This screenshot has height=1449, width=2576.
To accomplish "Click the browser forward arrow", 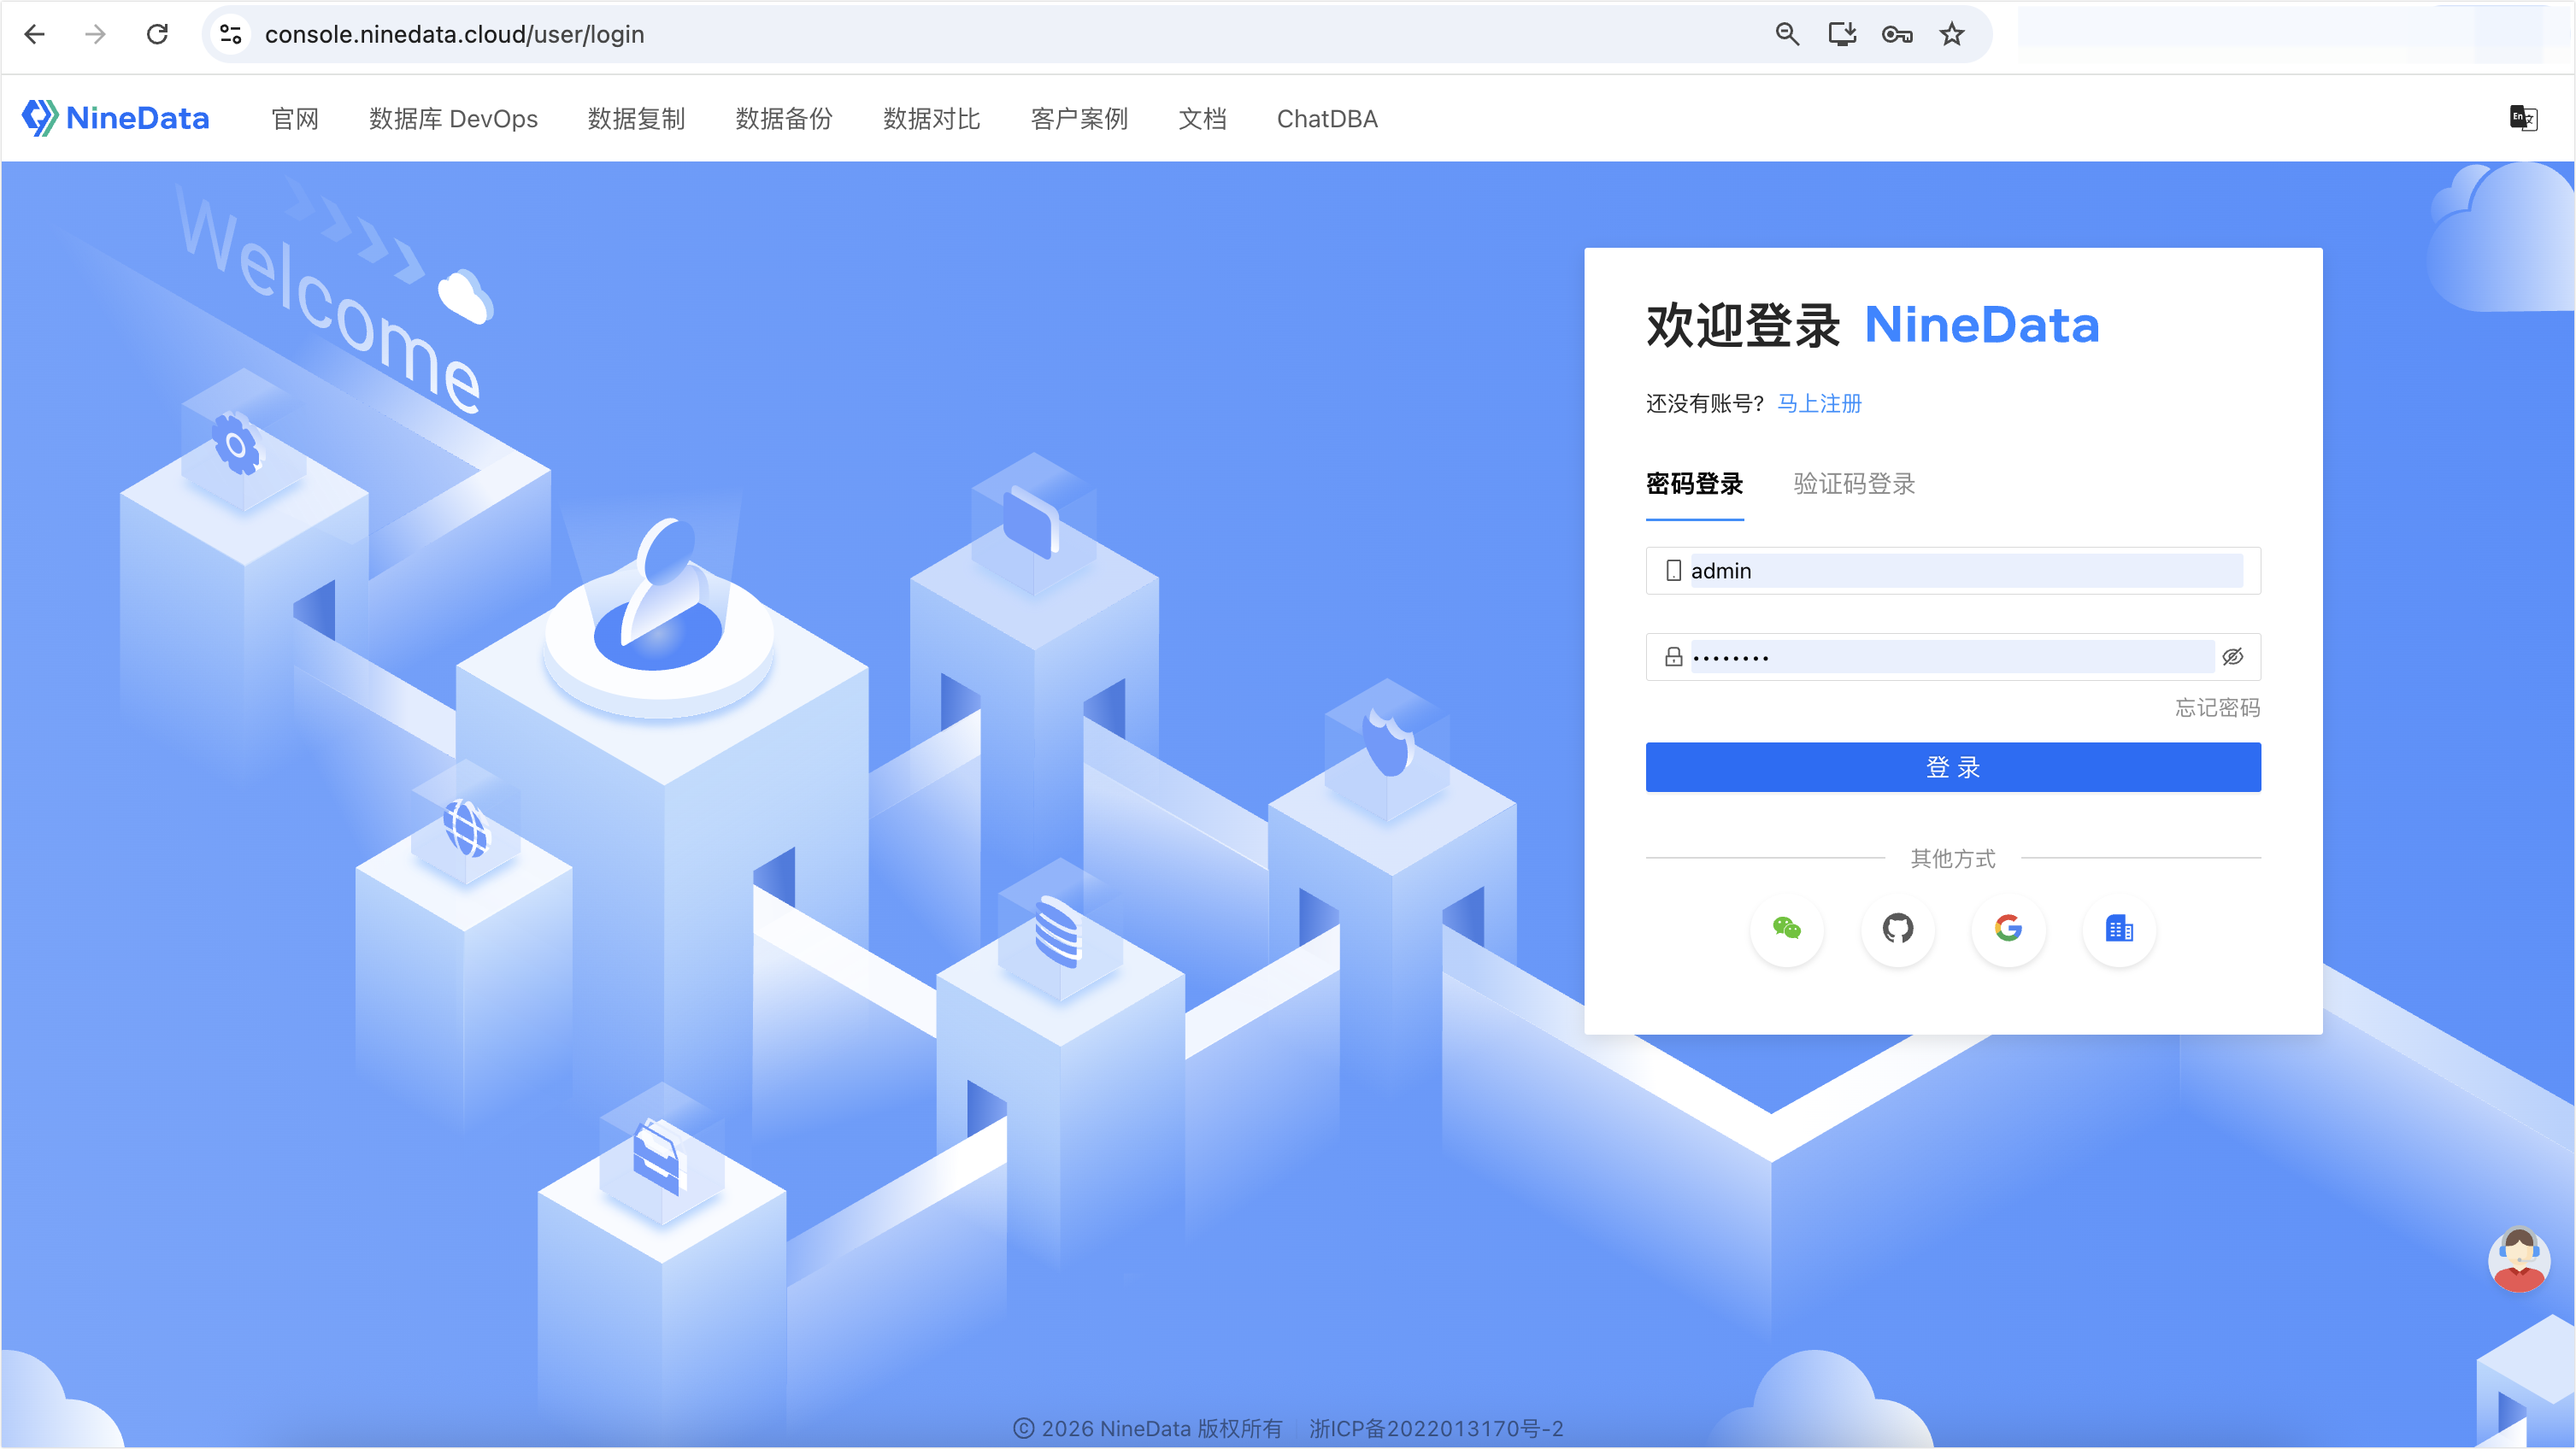I will tap(96, 35).
